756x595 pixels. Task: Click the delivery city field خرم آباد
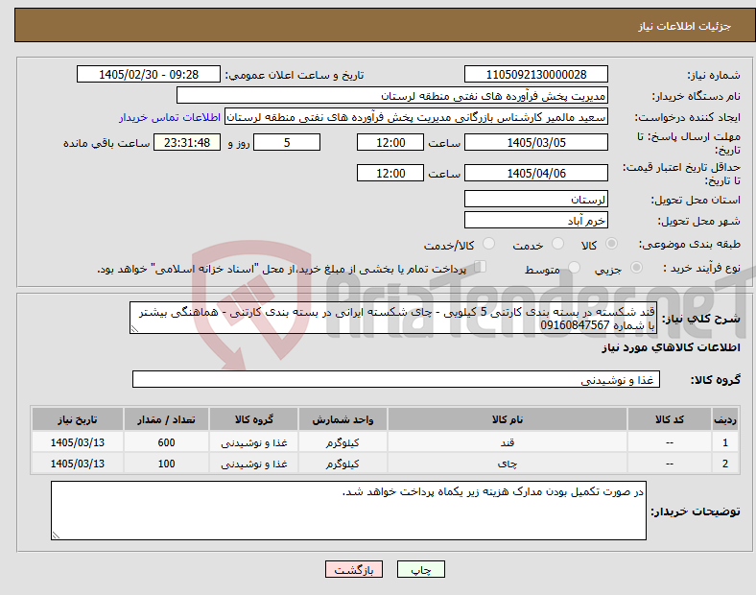coord(536,221)
